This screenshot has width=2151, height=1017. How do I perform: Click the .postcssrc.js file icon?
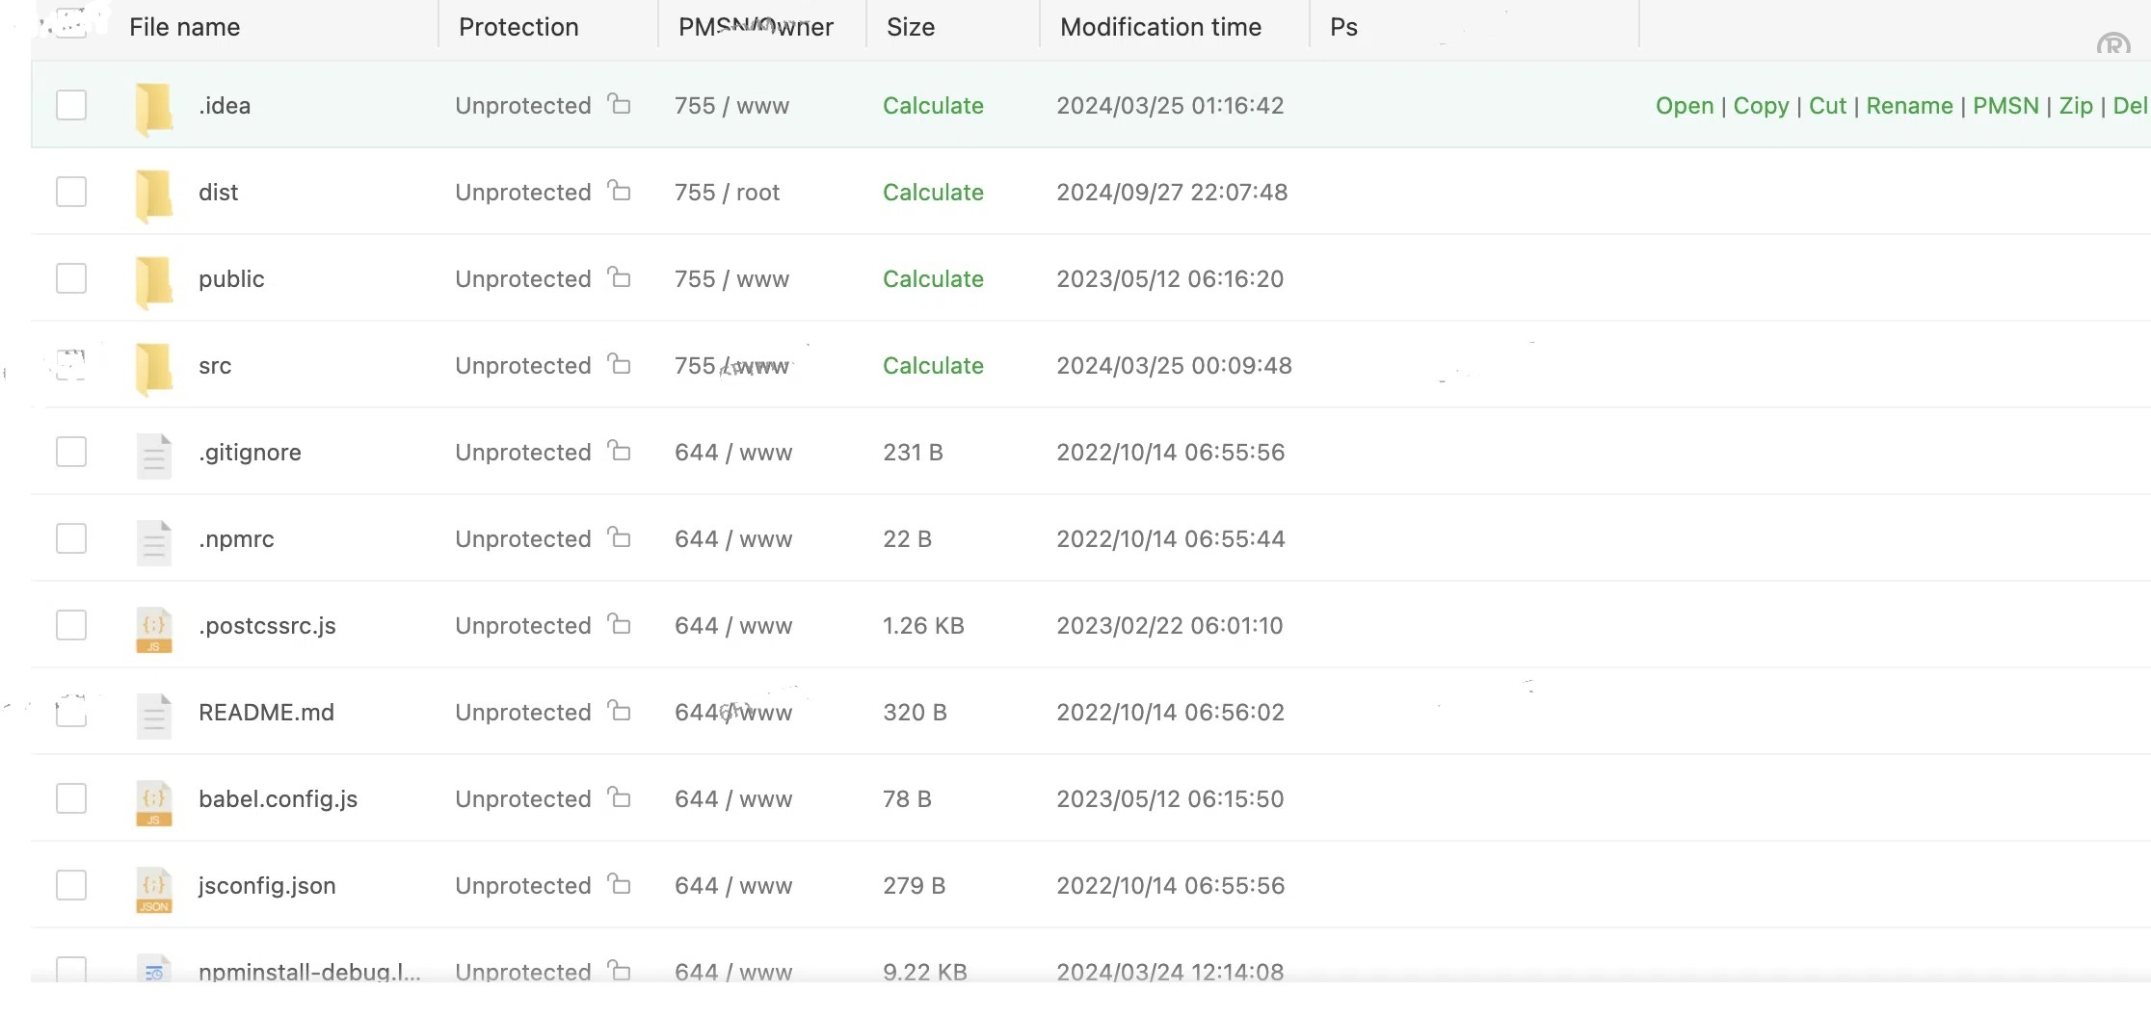pyautogui.click(x=154, y=628)
